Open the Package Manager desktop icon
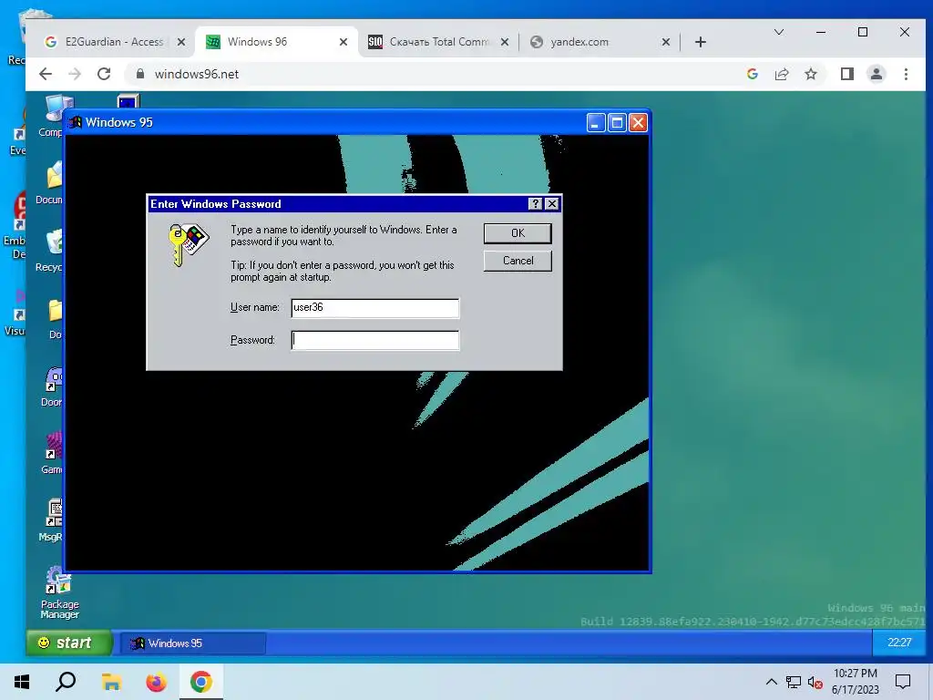933x700 pixels. pyautogui.click(x=59, y=592)
